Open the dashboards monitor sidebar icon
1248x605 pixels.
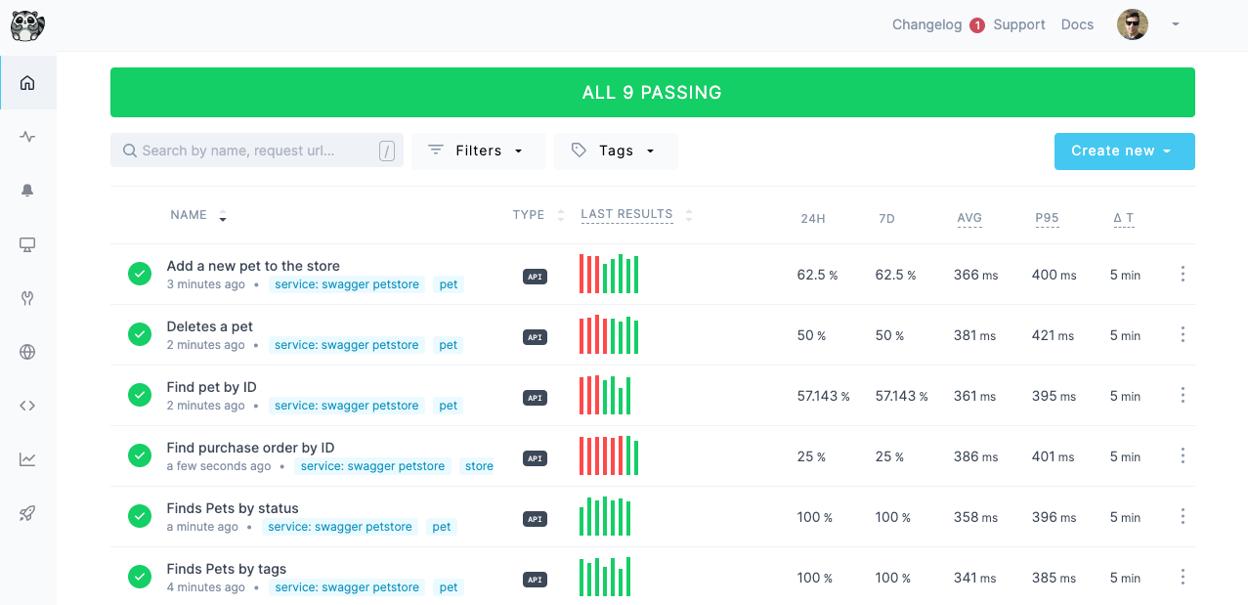click(27, 243)
